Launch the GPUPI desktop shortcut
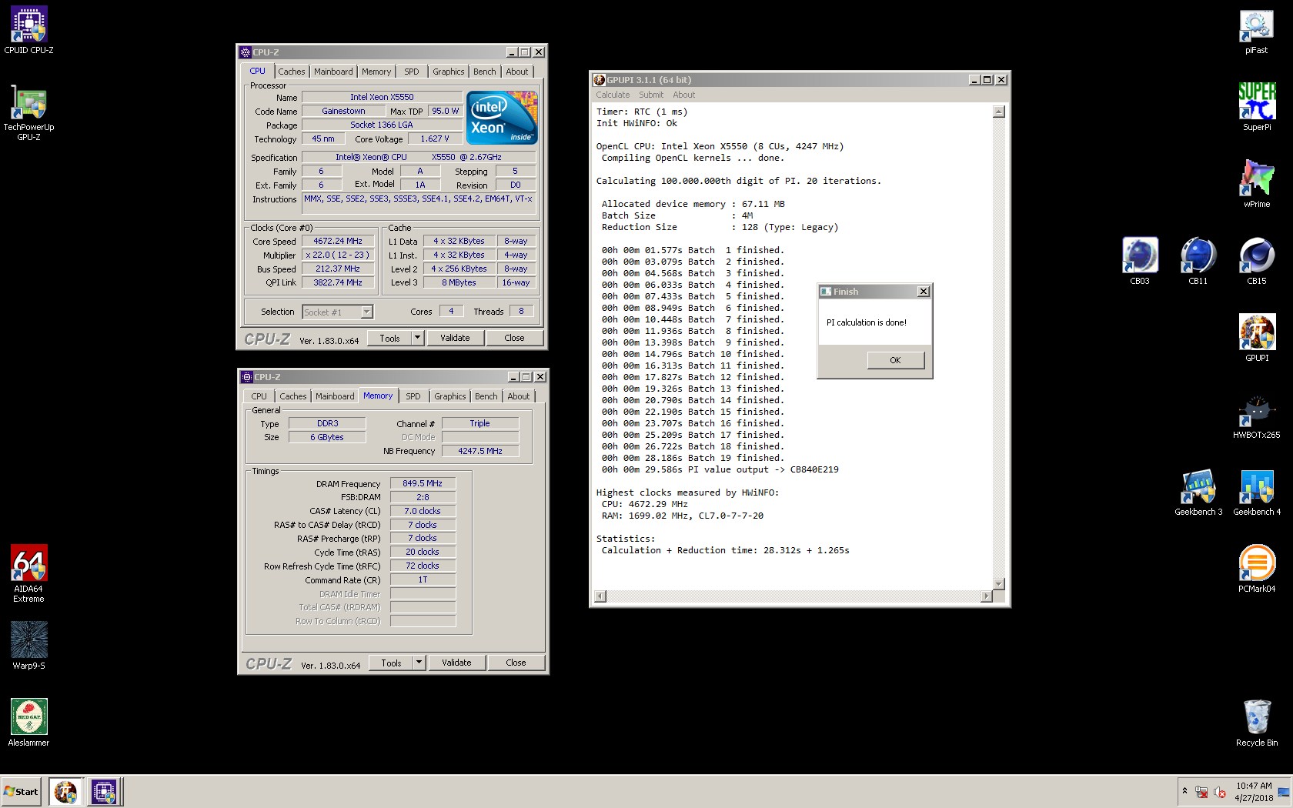Screen dimensions: 1293x808 pos(1256,338)
